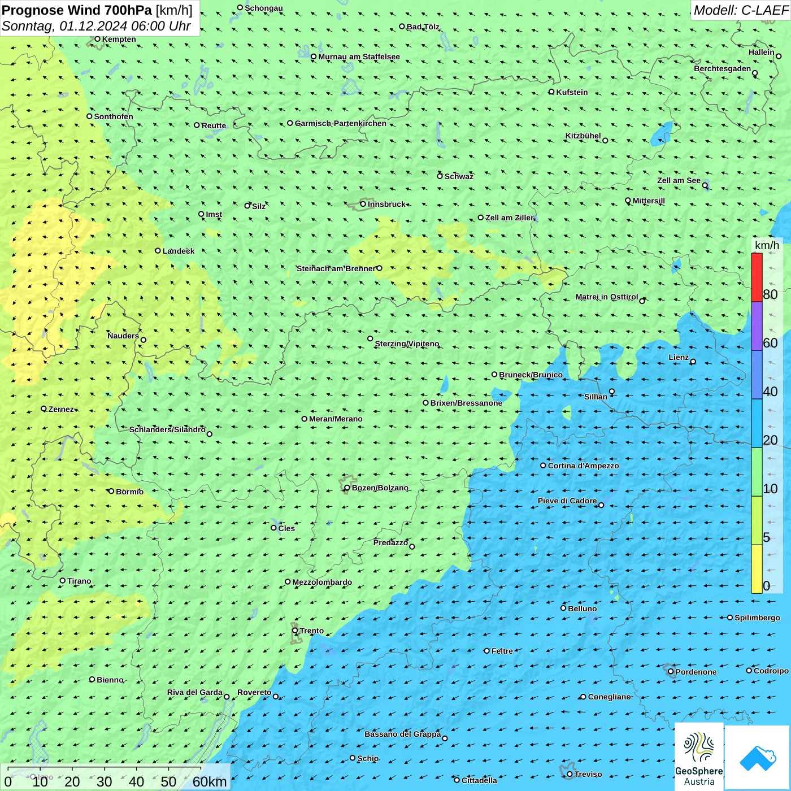Select the Cortina d'Ampezzo label

(x=583, y=466)
